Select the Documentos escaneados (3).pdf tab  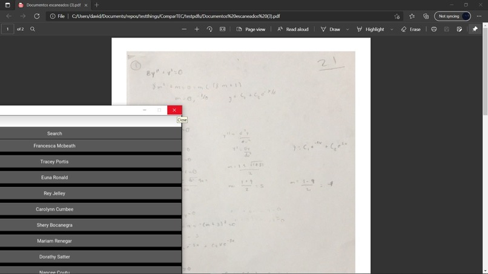click(53, 5)
